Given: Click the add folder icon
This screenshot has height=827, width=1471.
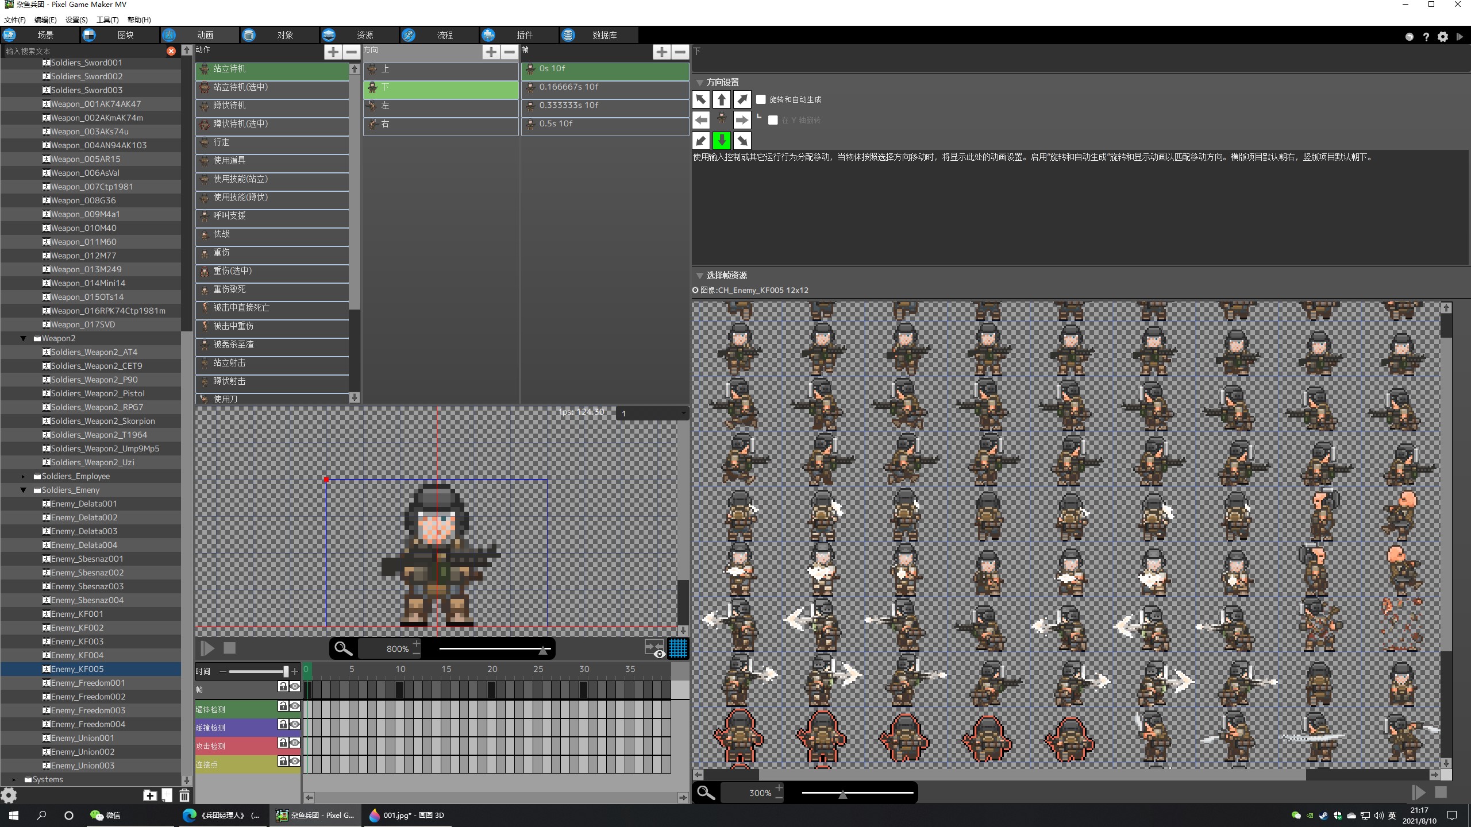Looking at the screenshot, I should pos(149,795).
